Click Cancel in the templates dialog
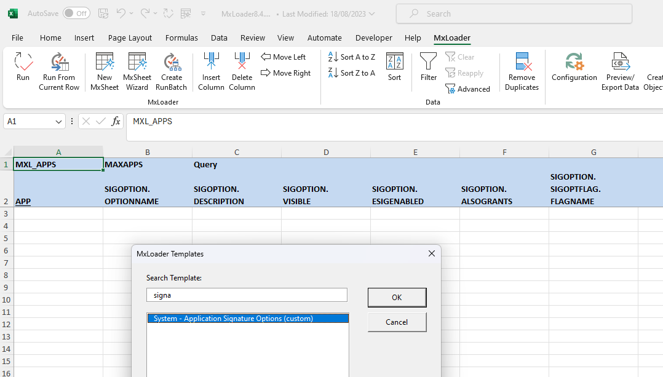The image size is (663, 377). point(397,322)
